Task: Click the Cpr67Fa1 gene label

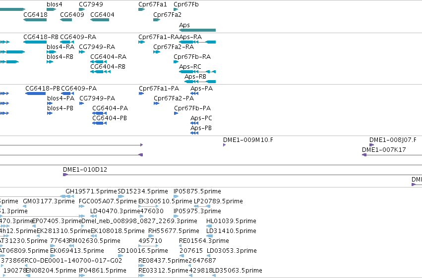Action: tap(153, 4)
